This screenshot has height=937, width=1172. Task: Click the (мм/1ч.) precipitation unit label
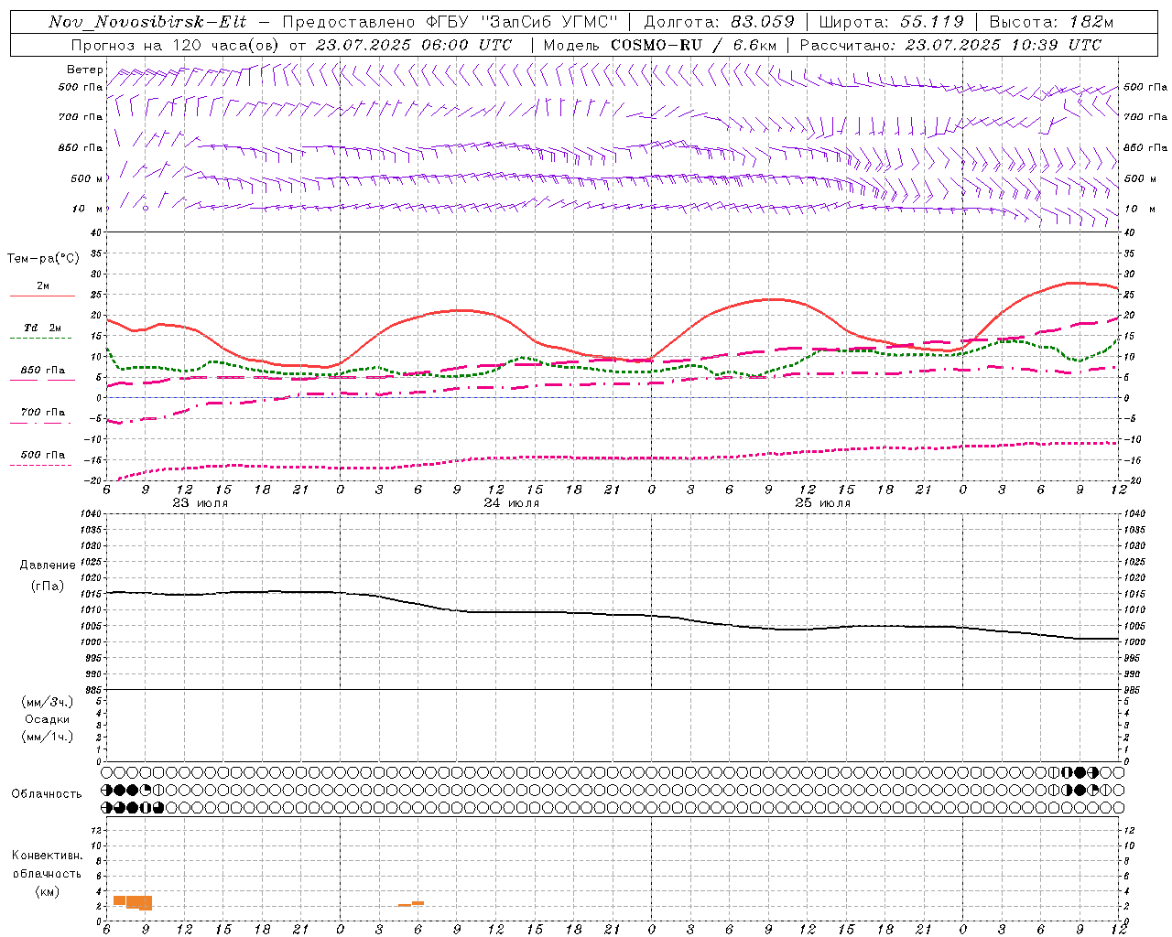point(48,737)
